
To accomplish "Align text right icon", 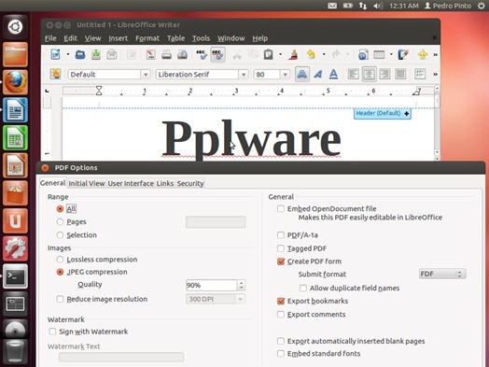I will tap(384, 75).
